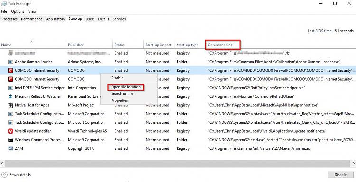Viewport: 356px width, 182px height.
Task: Click the blurred first entry icon
Action: pyautogui.click(x=10, y=53)
